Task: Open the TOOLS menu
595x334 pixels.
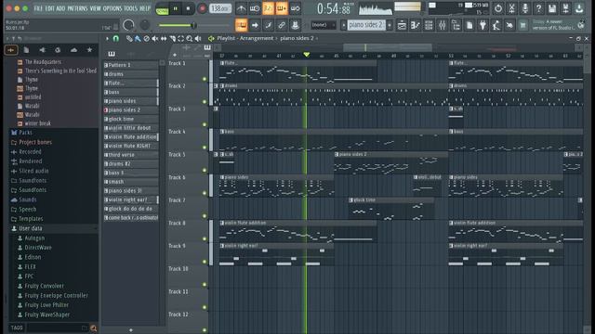Action: [131, 8]
